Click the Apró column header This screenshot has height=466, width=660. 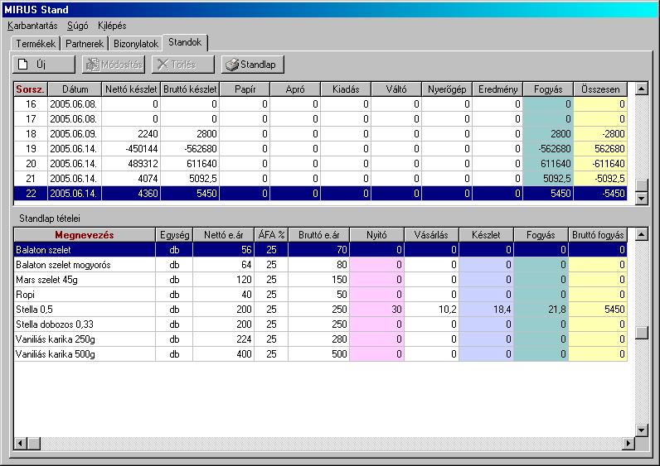295,89
